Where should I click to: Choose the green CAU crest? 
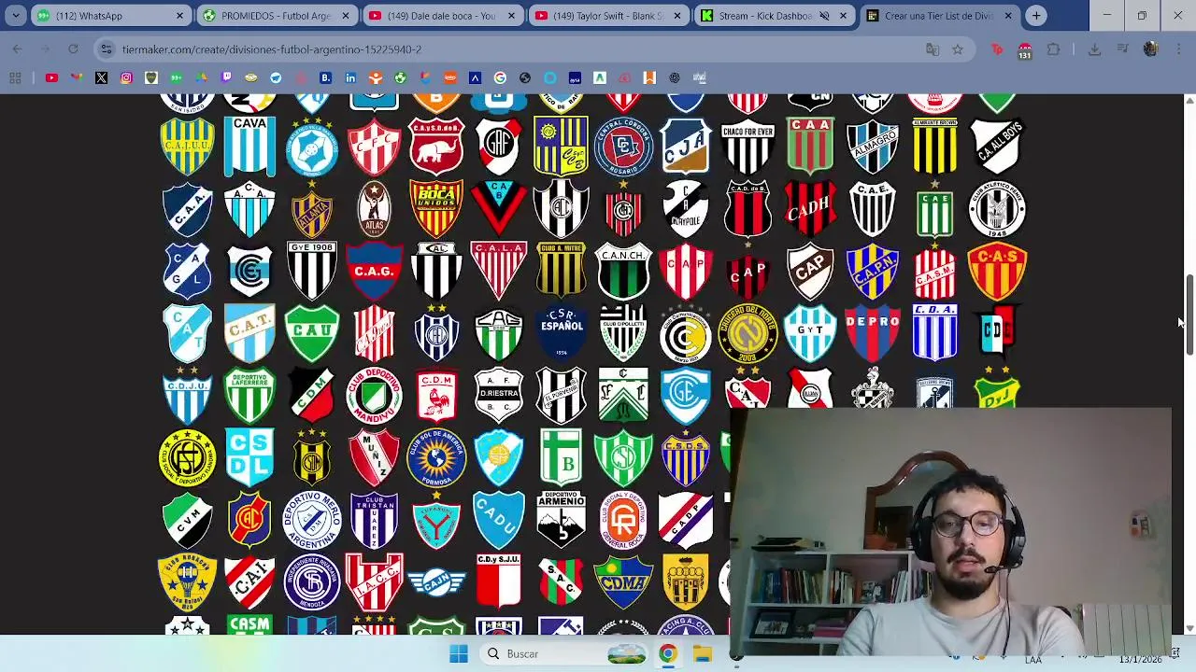click(x=312, y=332)
